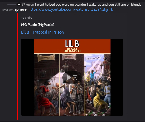This screenshot has height=122, width=145.
Task: Click the 10:05 AM message timestamp
Action: (8, 10)
